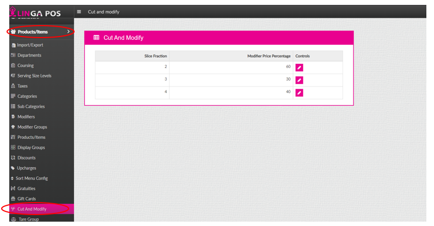Viewport: 434px width, 226px height.
Task: Click the Coursing sidebar icon
Action: (13, 65)
